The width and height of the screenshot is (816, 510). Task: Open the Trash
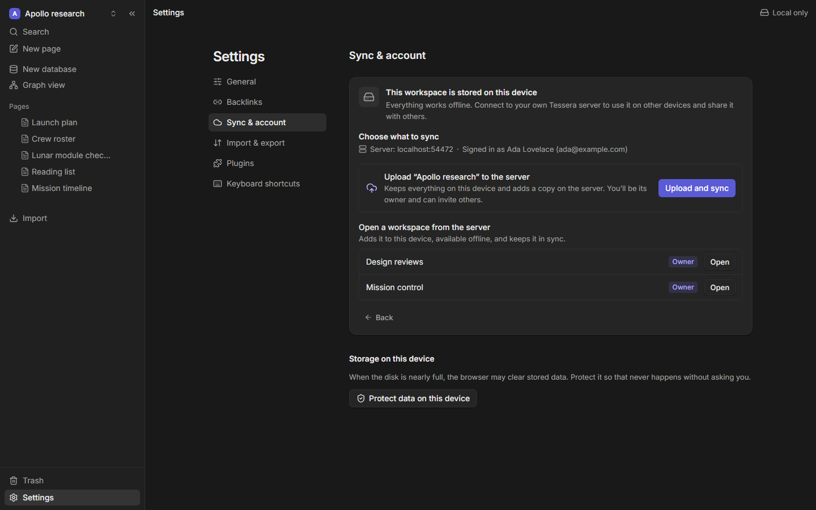click(x=72, y=481)
